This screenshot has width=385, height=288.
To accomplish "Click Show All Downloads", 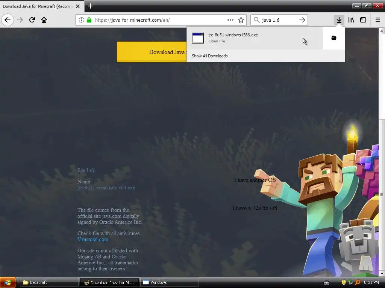I will coord(210,56).
